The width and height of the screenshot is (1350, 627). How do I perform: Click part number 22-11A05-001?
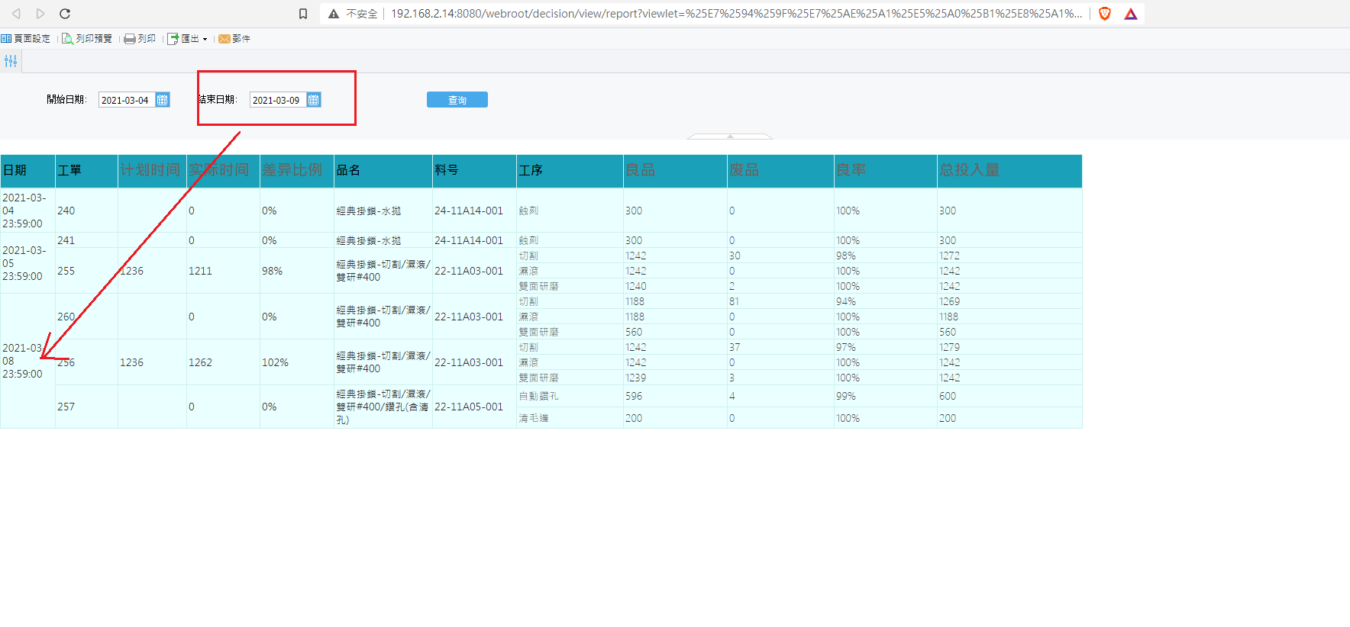tap(474, 407)
